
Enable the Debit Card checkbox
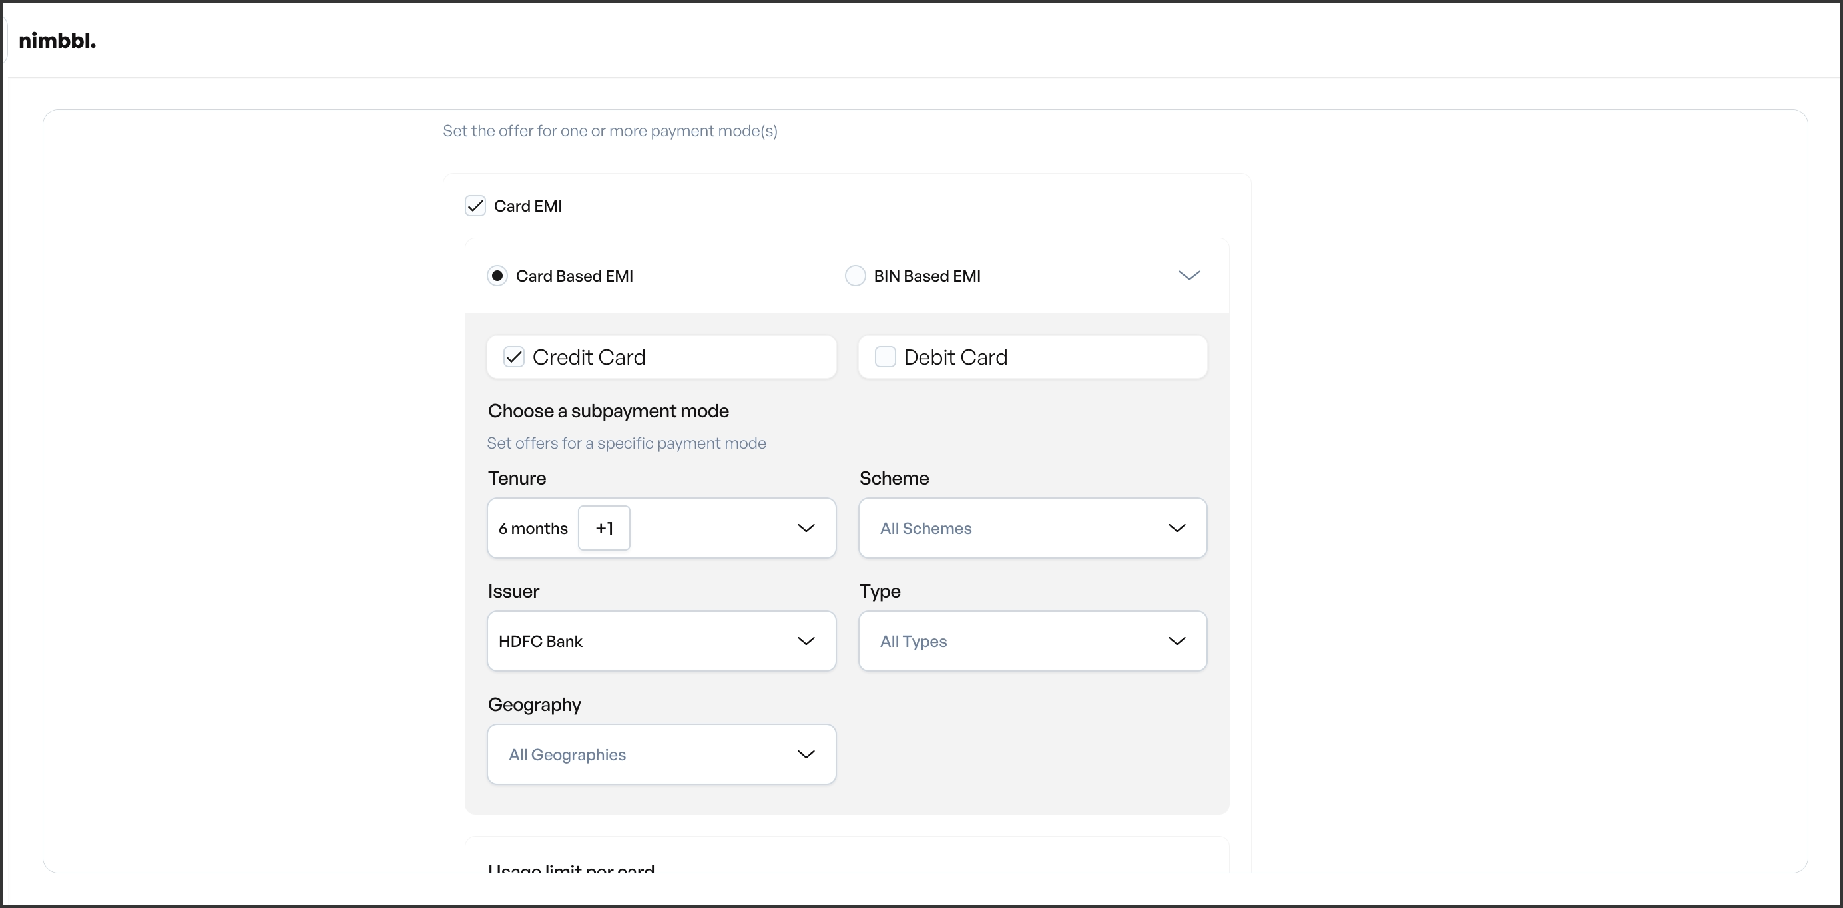pyautogui.click(x=885, y=357)
